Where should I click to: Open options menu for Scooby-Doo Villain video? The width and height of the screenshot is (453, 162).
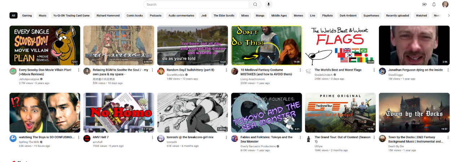(x=79, y=70)
